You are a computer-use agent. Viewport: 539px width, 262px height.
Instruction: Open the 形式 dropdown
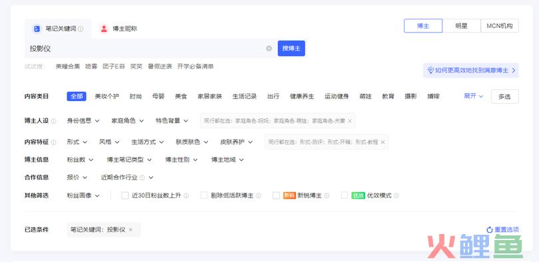point(77,142)
